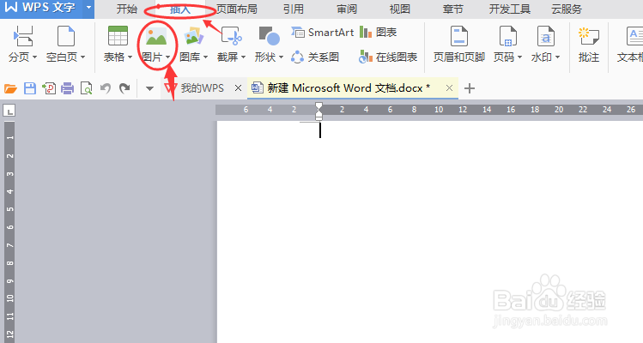Switch to the 章节 tab
This screenshot has width=643, height=343.
click(452, 9)
